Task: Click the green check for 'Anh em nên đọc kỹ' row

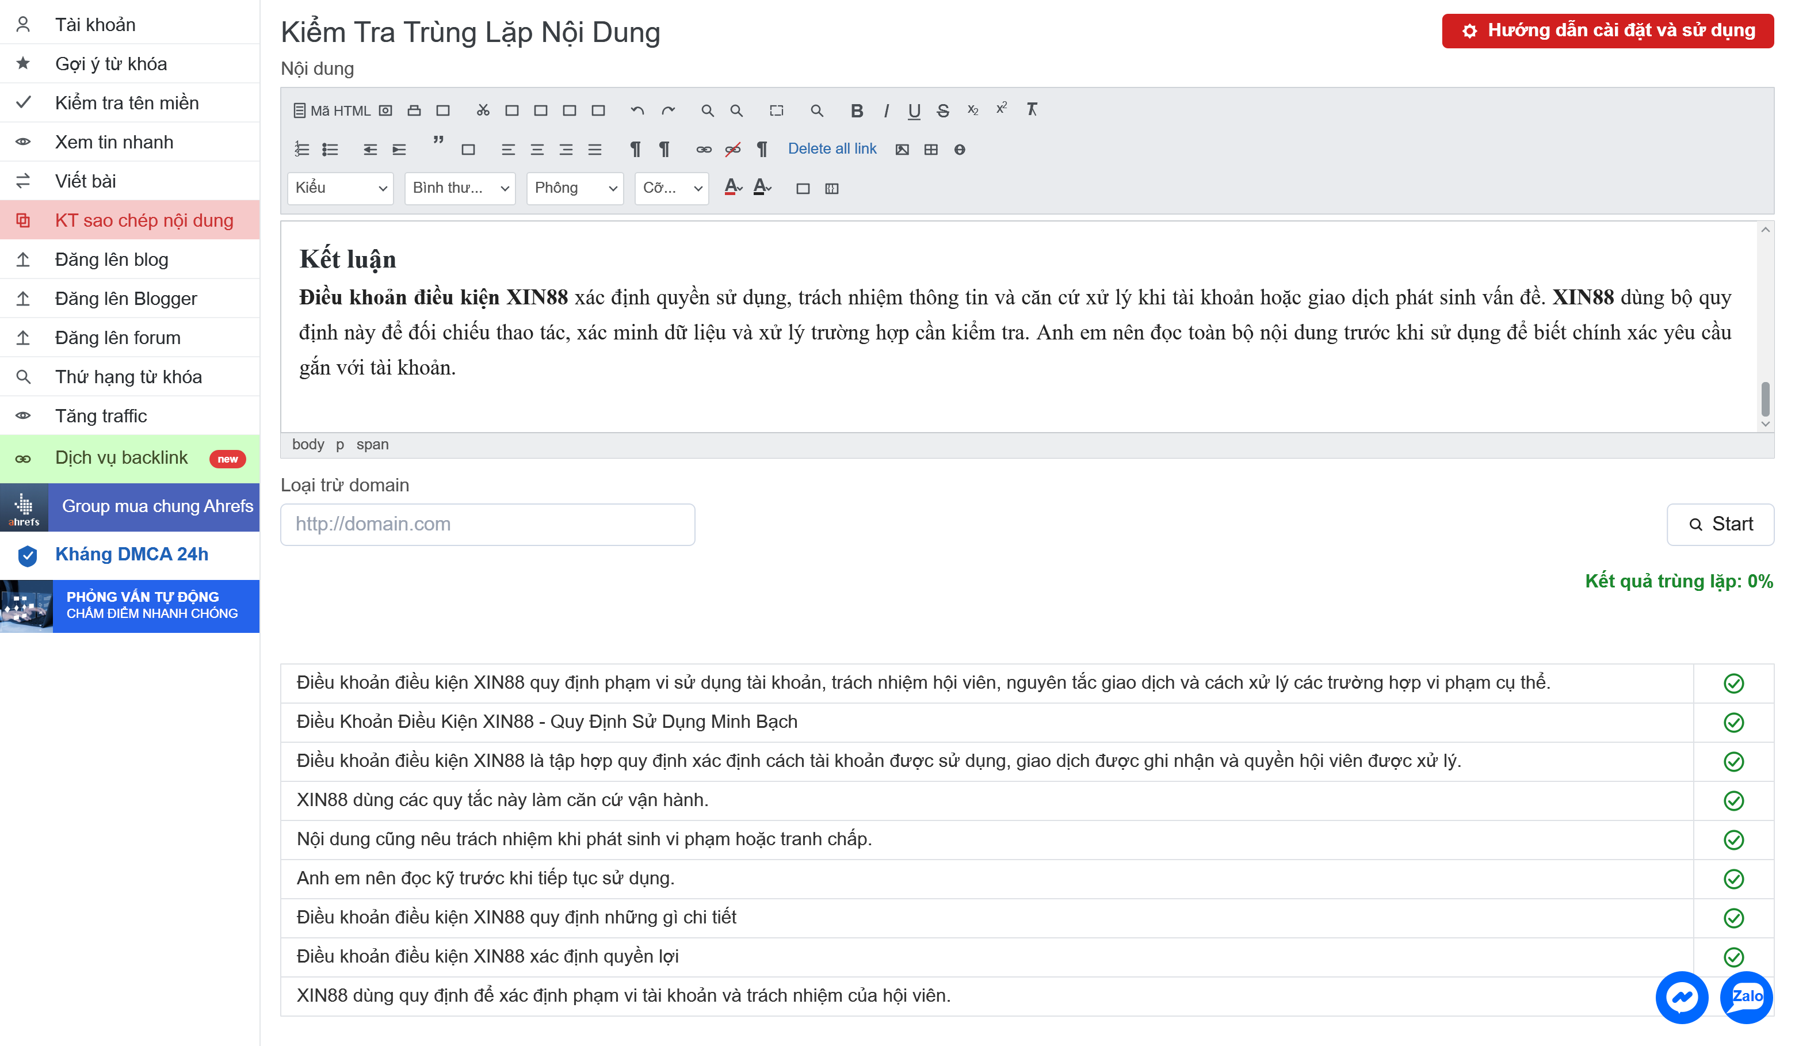Action: click(x=1734, y=879)
